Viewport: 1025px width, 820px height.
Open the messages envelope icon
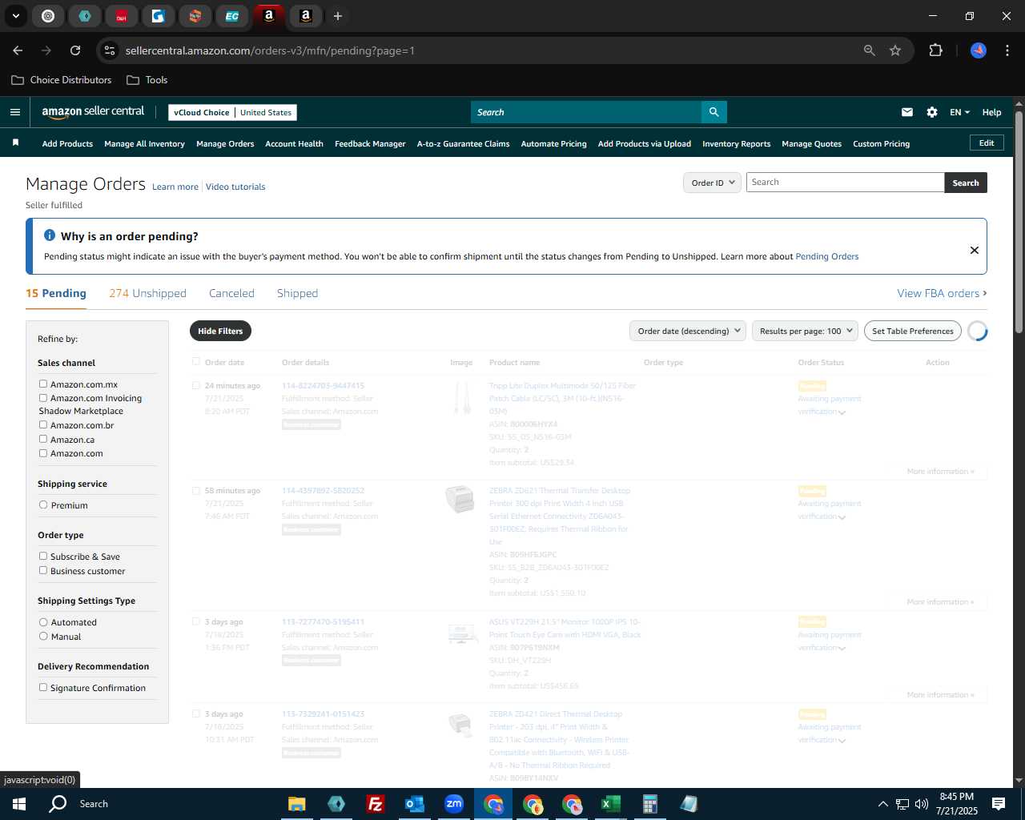[x=907, y=112]
